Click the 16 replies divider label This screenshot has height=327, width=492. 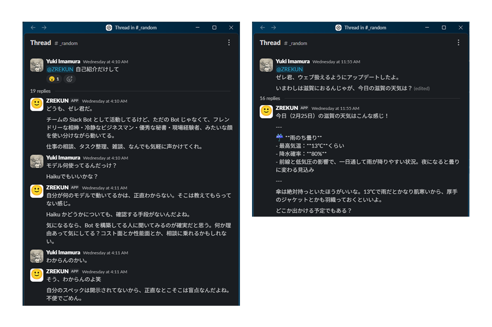point(269,98)
